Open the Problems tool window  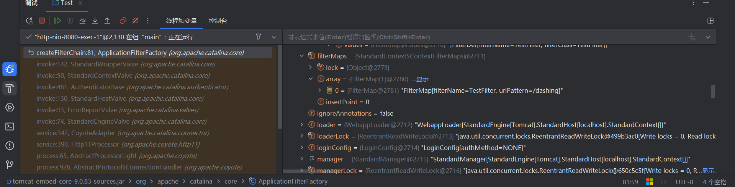10,146
